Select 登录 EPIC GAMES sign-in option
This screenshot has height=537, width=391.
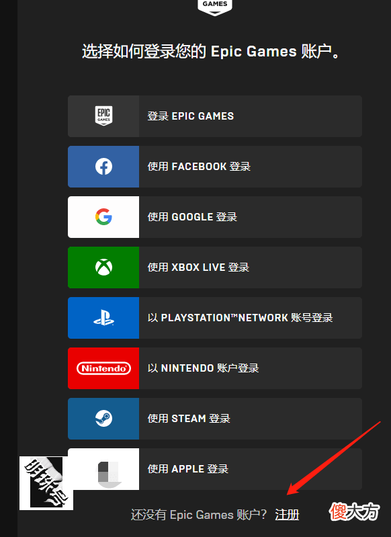point(215,116)
